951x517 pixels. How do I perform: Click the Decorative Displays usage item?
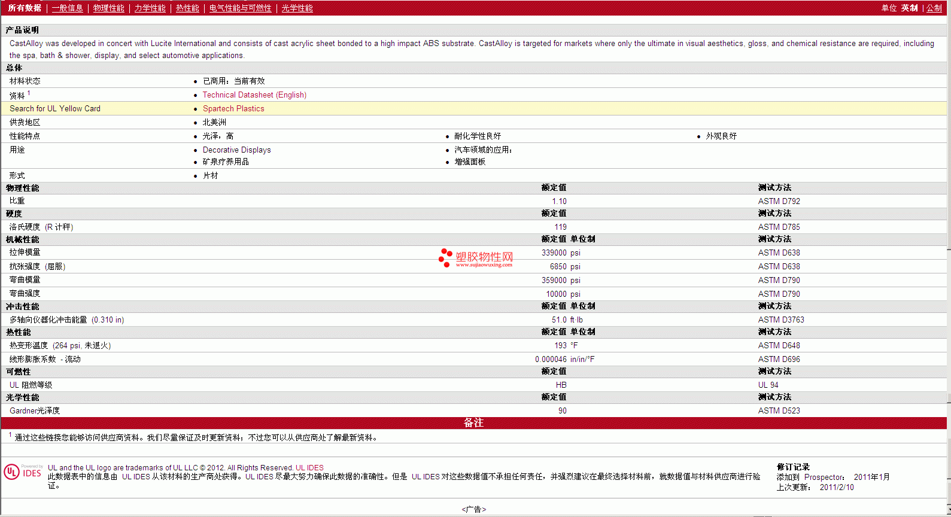(236, 150)
